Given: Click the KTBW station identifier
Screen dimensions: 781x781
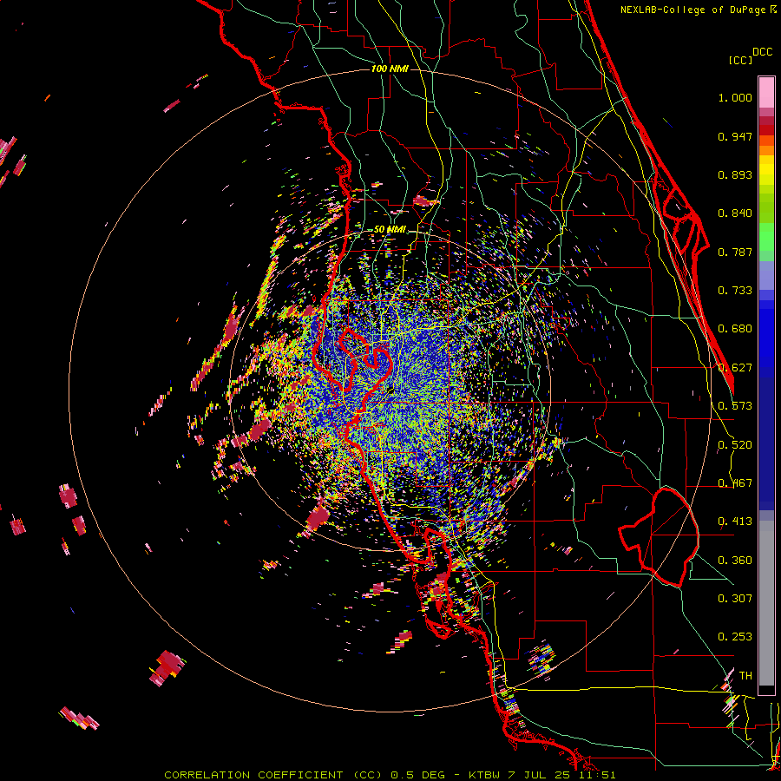Looking at the screenshot, I should point(485,775).
